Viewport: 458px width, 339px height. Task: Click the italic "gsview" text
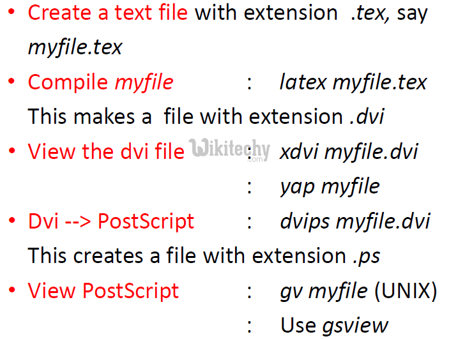(x=355, y=325)
